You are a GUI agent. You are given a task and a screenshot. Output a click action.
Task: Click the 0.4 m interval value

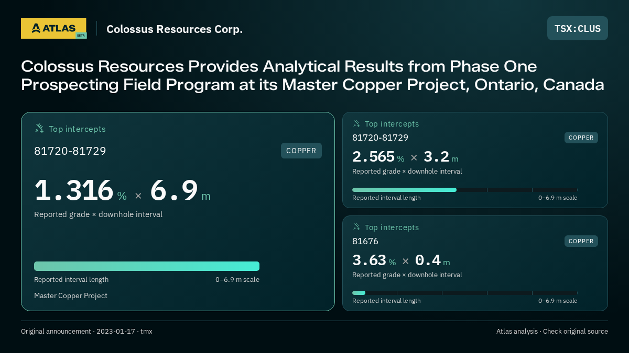(x=432, y=260)
